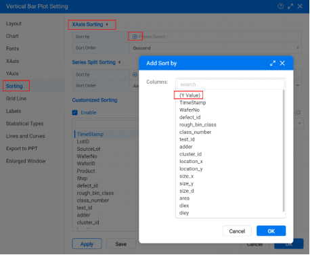Image resolution: width=310 pixels, height=255 pixels.
Task: Click OK in Add Sort by dialog
Action: 271,231
